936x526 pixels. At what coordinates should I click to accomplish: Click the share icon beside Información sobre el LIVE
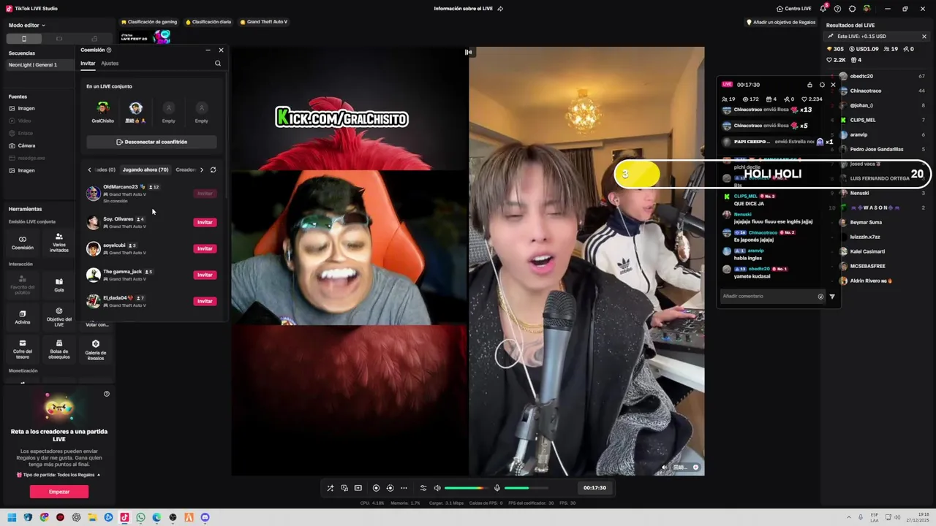(500, 9)
